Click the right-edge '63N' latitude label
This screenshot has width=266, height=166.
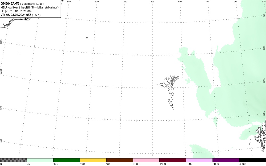264,48
